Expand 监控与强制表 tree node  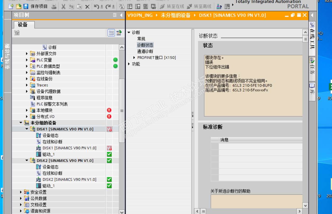point(27,73)
